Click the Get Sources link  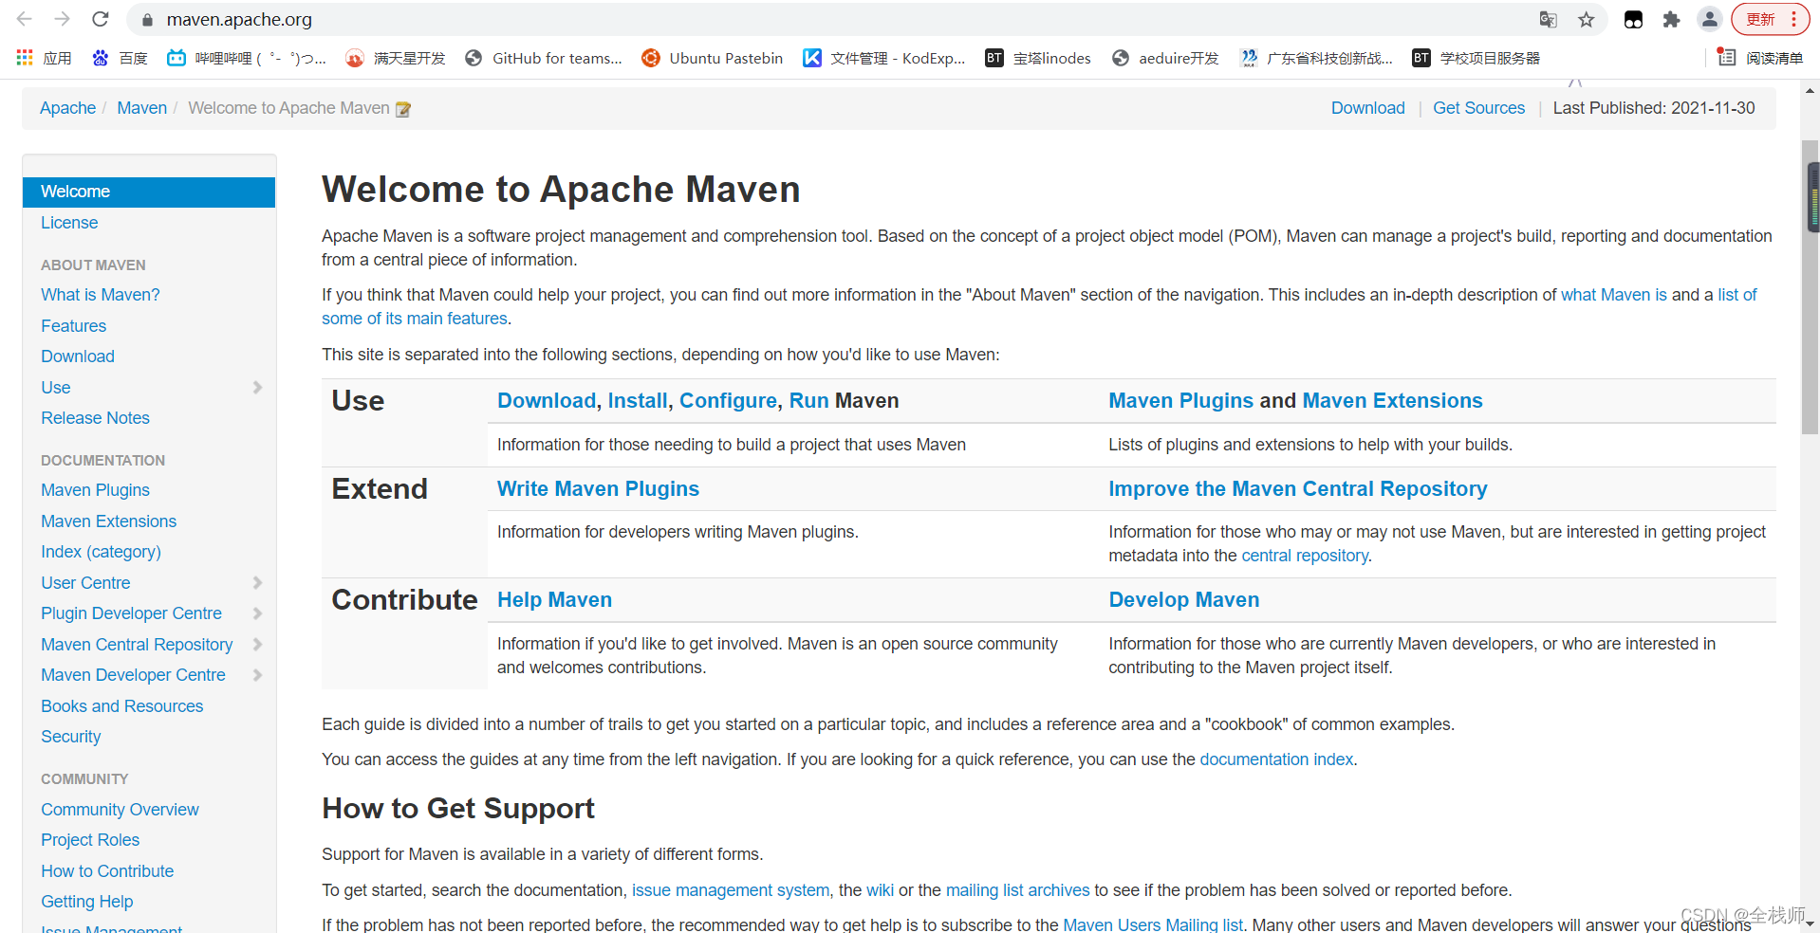(1478, 108)
